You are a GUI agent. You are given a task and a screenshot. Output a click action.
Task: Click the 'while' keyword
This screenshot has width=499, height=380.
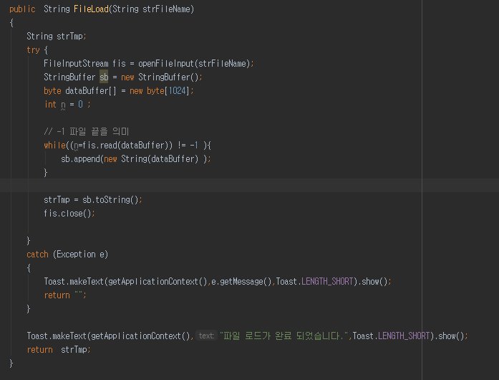pos(54,146)
